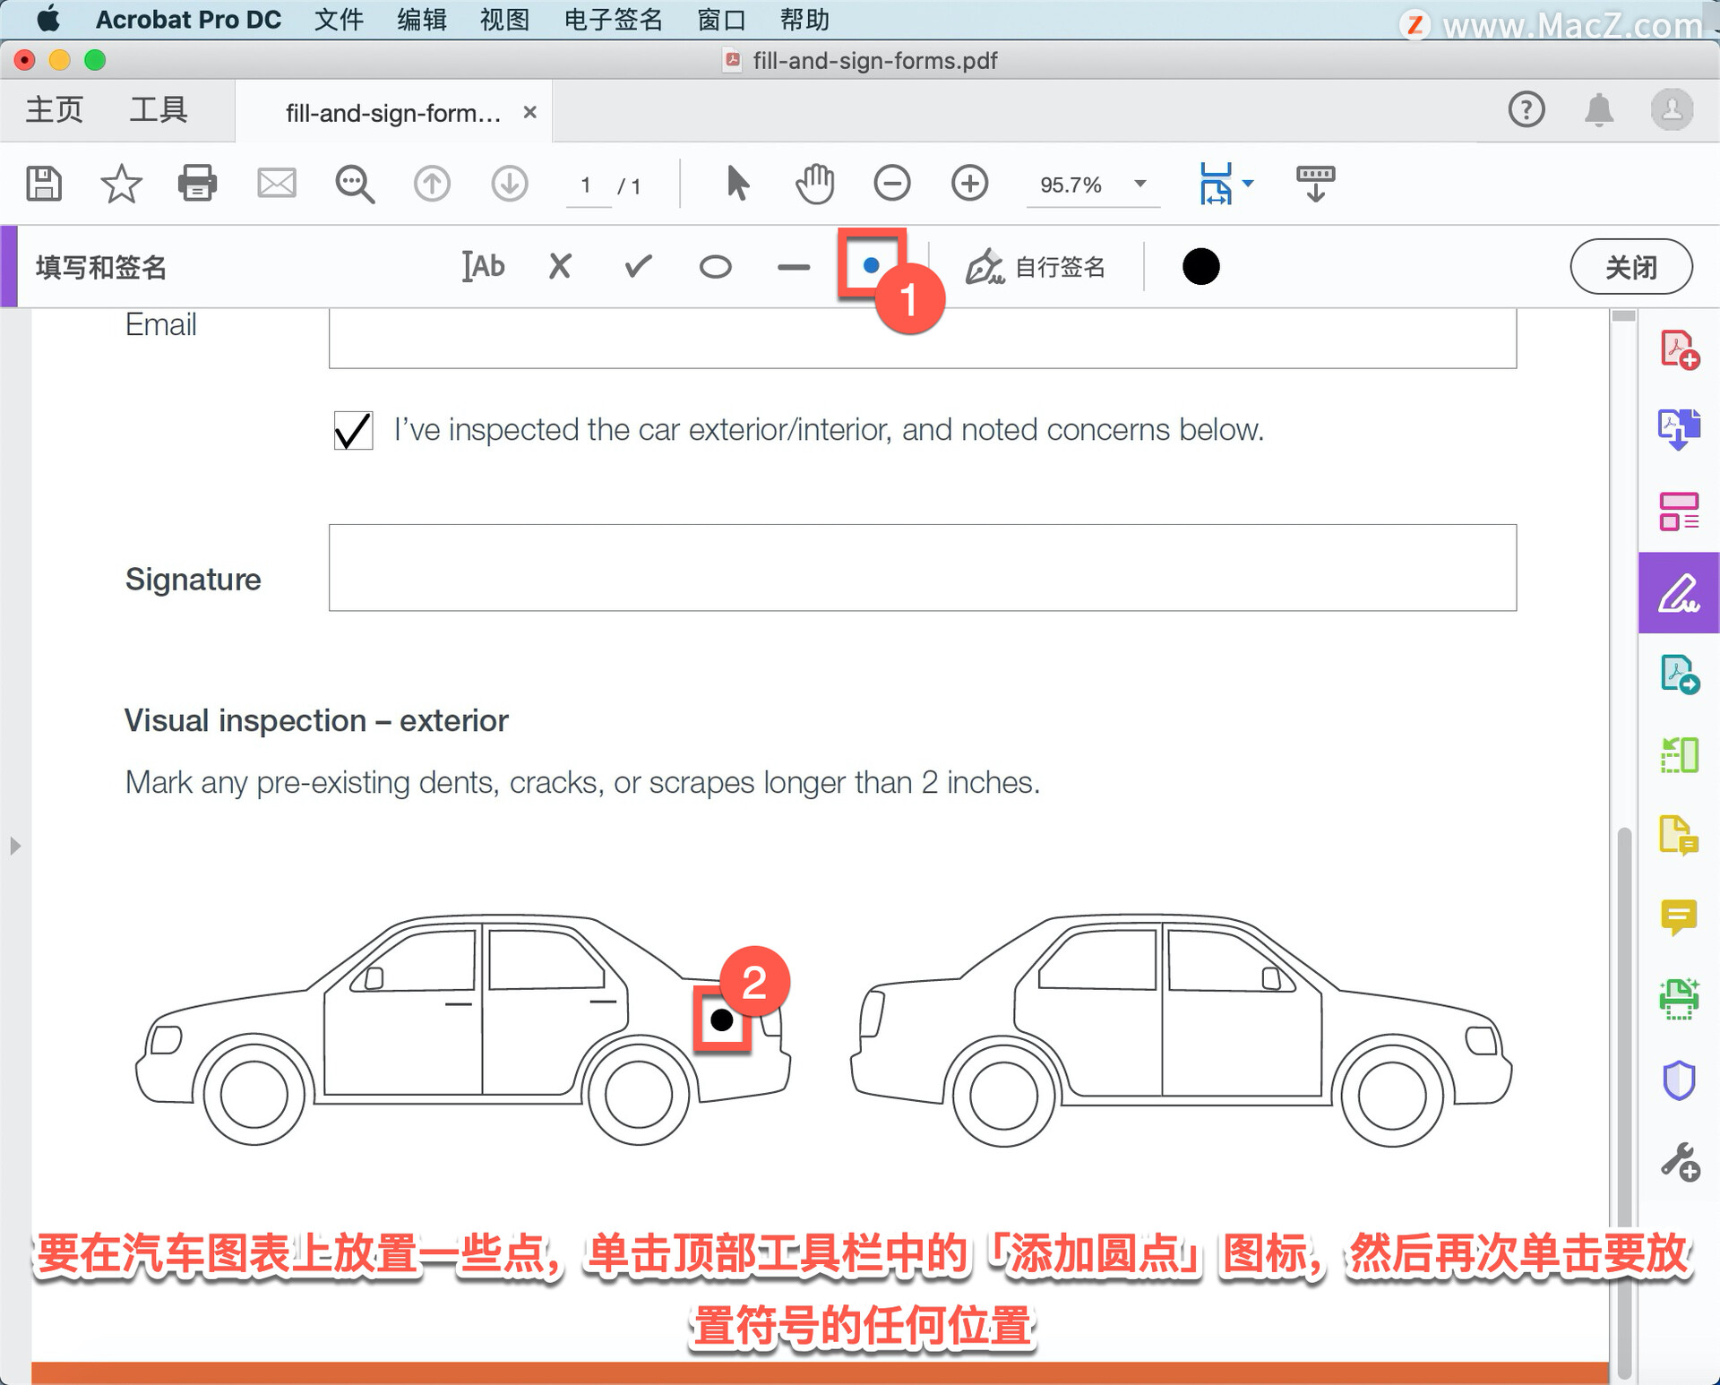Open the Export PDF tool in the sidebar
Image resolution: width=1720 pixels, height=1385 pixels.
click(1679, 430)
